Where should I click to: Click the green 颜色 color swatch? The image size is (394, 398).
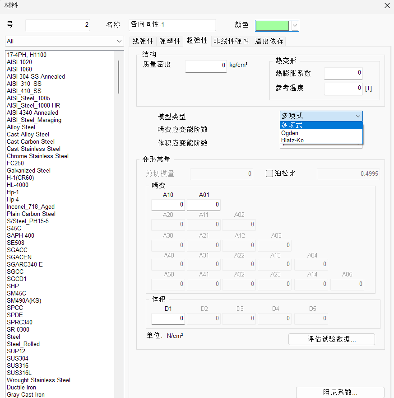(x=272, y=26)
